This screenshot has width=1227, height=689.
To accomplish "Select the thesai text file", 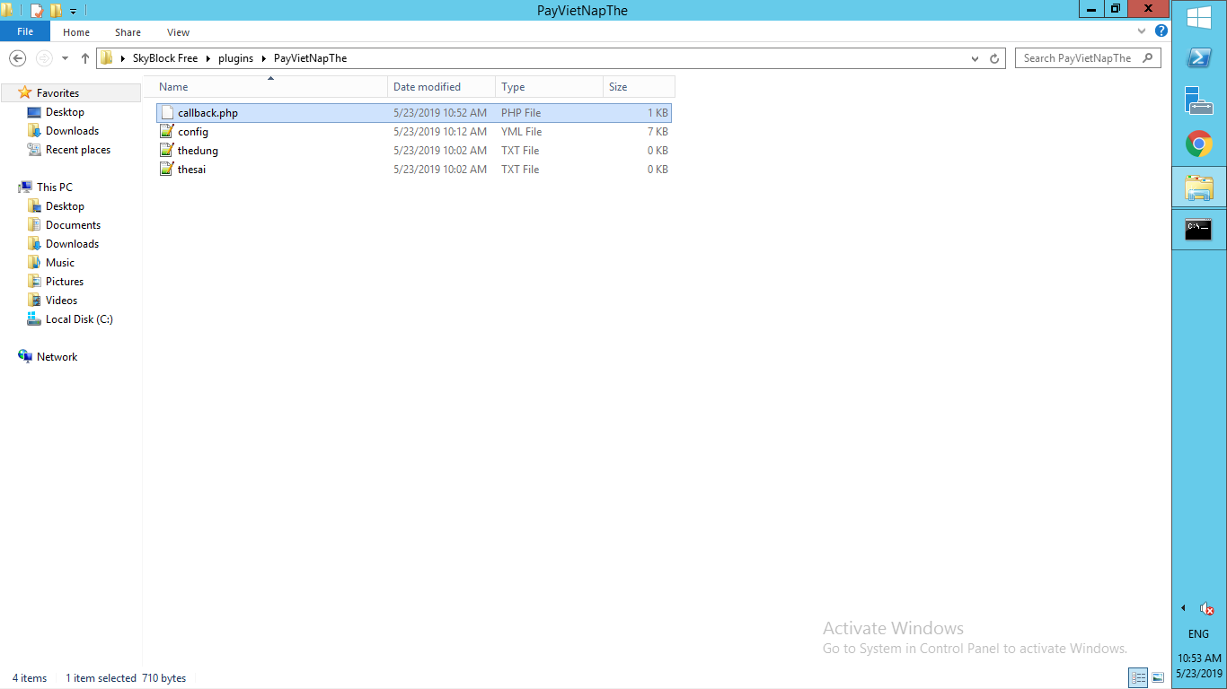I will (413, 170).
